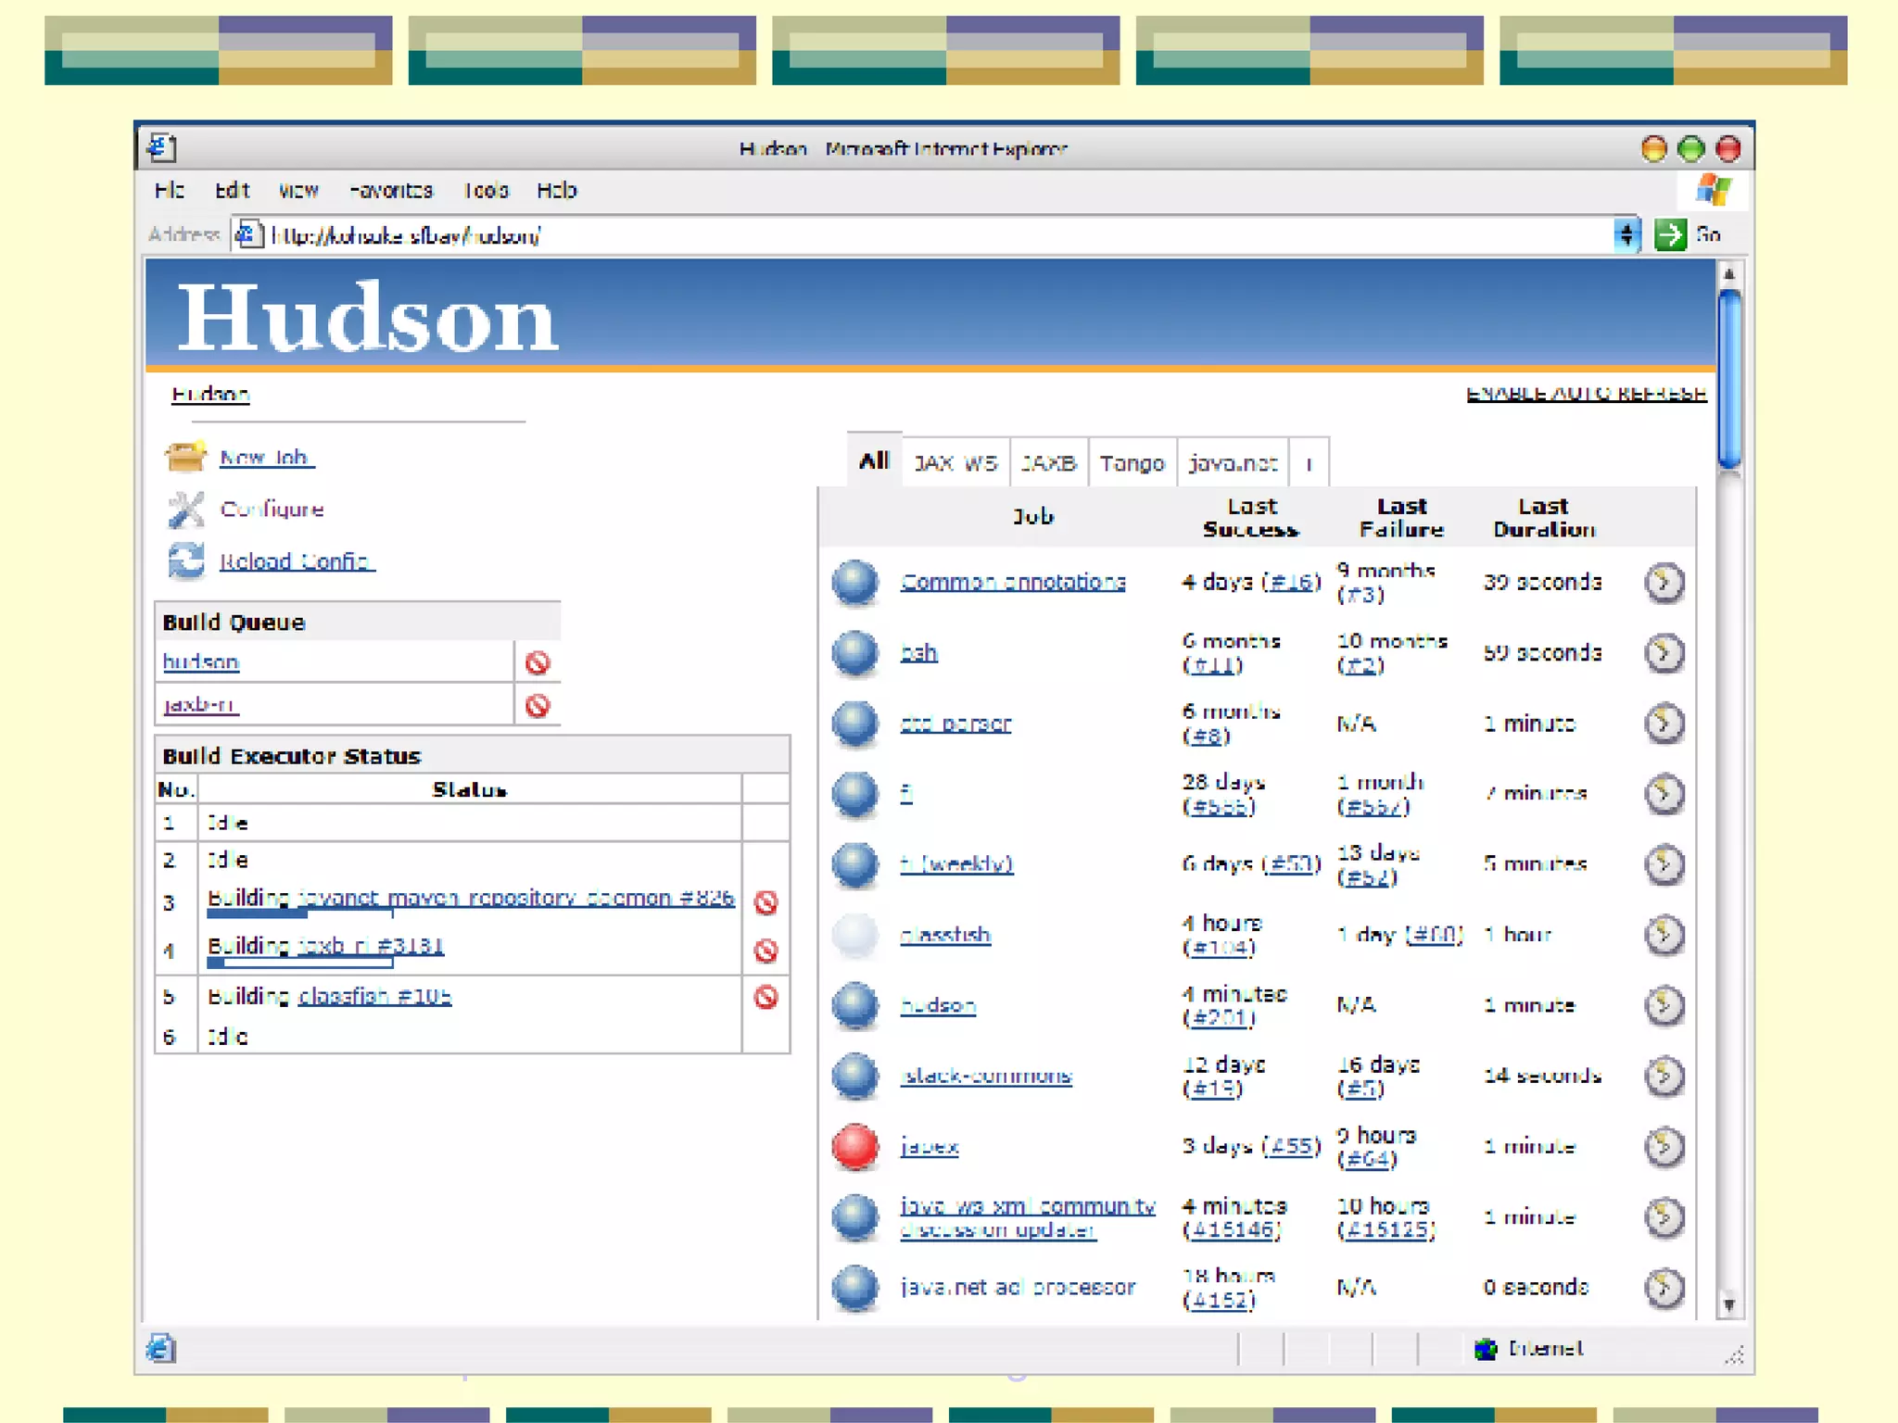This screenshot has height=1423, width=1898.
Task: Open the Tools menu
Action: [486, 190]
